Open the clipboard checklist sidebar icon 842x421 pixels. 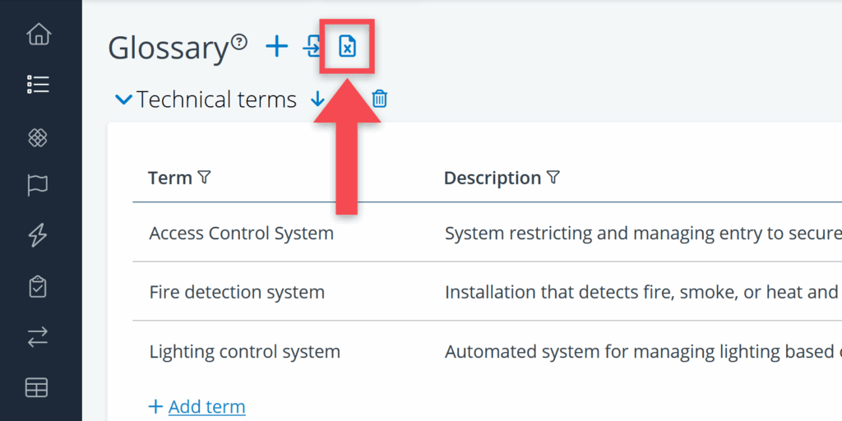point(38,286)
